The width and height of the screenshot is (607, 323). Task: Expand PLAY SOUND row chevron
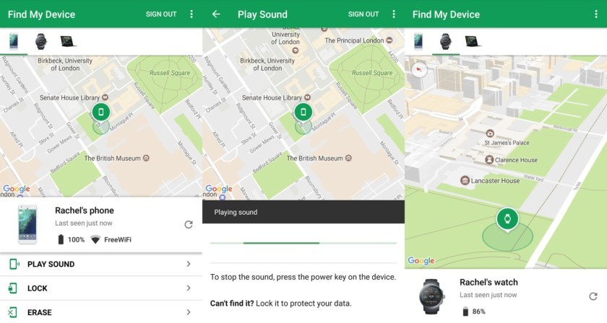tap(189, 264)
